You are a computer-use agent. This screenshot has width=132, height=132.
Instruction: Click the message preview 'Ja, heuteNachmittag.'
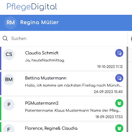45,60
